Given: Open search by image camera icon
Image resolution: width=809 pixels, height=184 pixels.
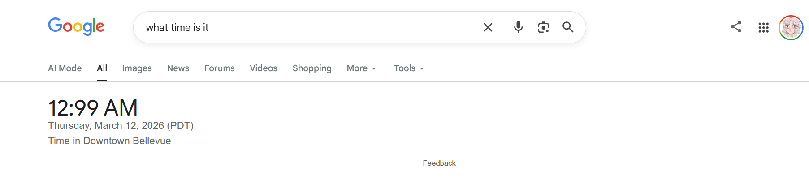Looking at the screenshot, I should (x=543, y=27).
